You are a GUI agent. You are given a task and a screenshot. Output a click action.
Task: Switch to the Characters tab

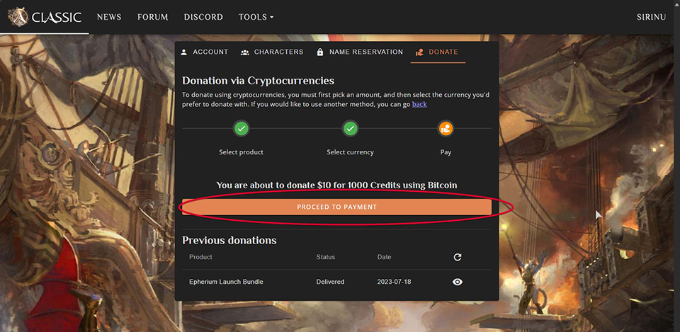coord(278,52)
